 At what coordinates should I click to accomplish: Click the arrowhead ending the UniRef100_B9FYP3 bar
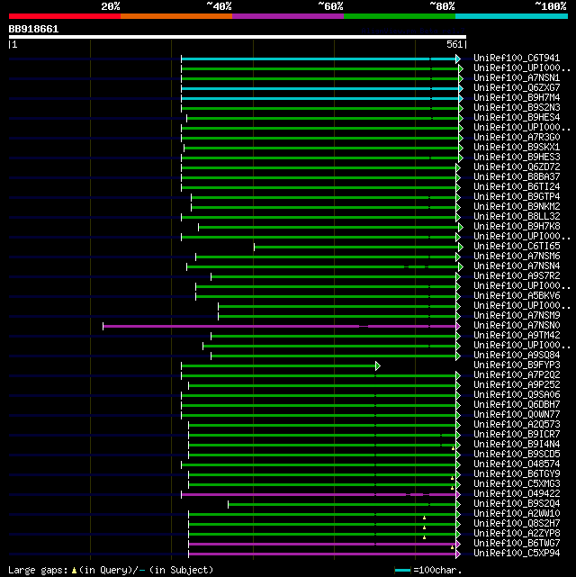click(x=378, y=365)
